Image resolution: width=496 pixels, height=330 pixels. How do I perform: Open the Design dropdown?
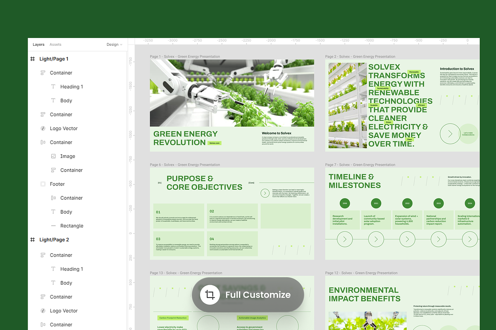114,45
